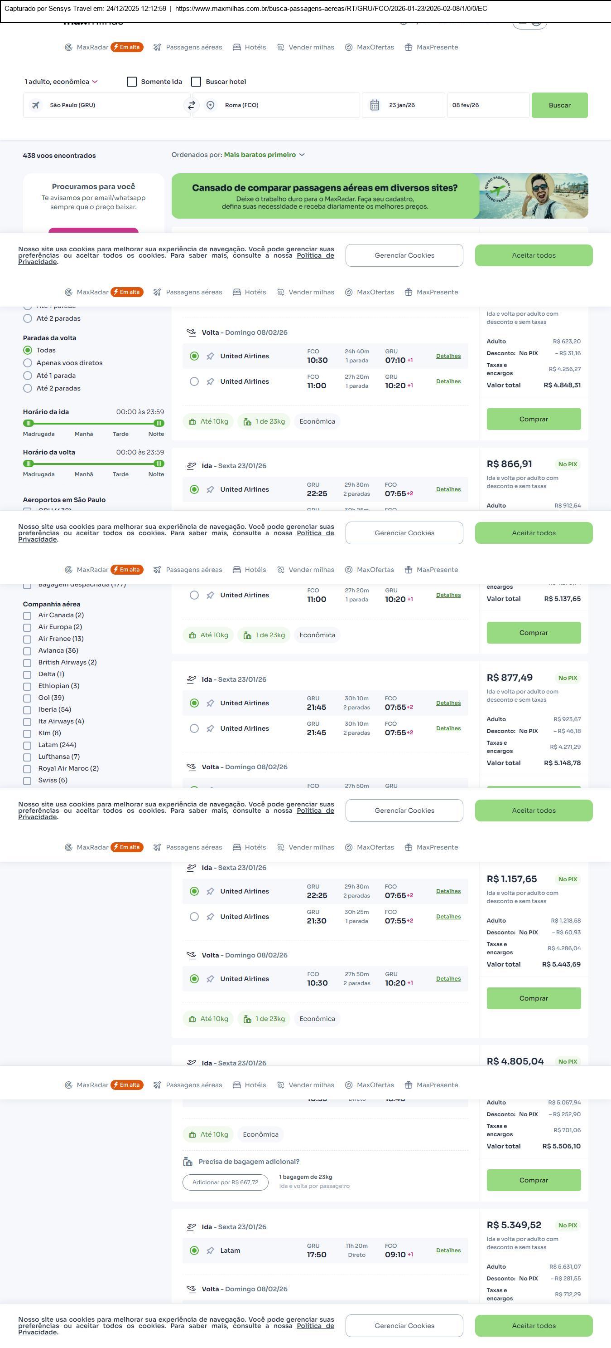The image size is (611, 1348).
Task: Click the location pin icon in the Roma destination field
Action: coord(210,105)
